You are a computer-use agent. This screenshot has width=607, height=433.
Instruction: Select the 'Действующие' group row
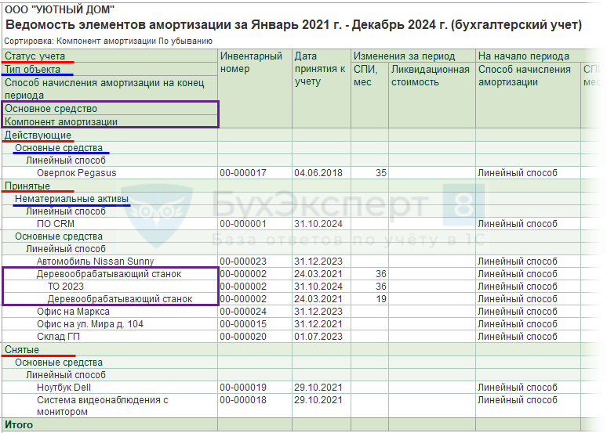tap(110, 135)
